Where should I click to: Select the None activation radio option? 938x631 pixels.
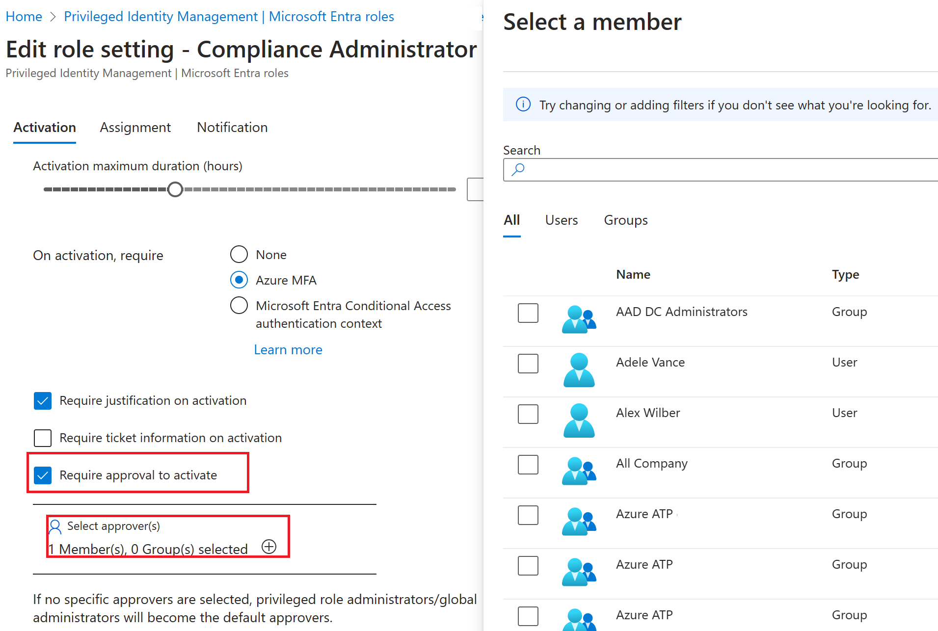[x=239, y=255]
